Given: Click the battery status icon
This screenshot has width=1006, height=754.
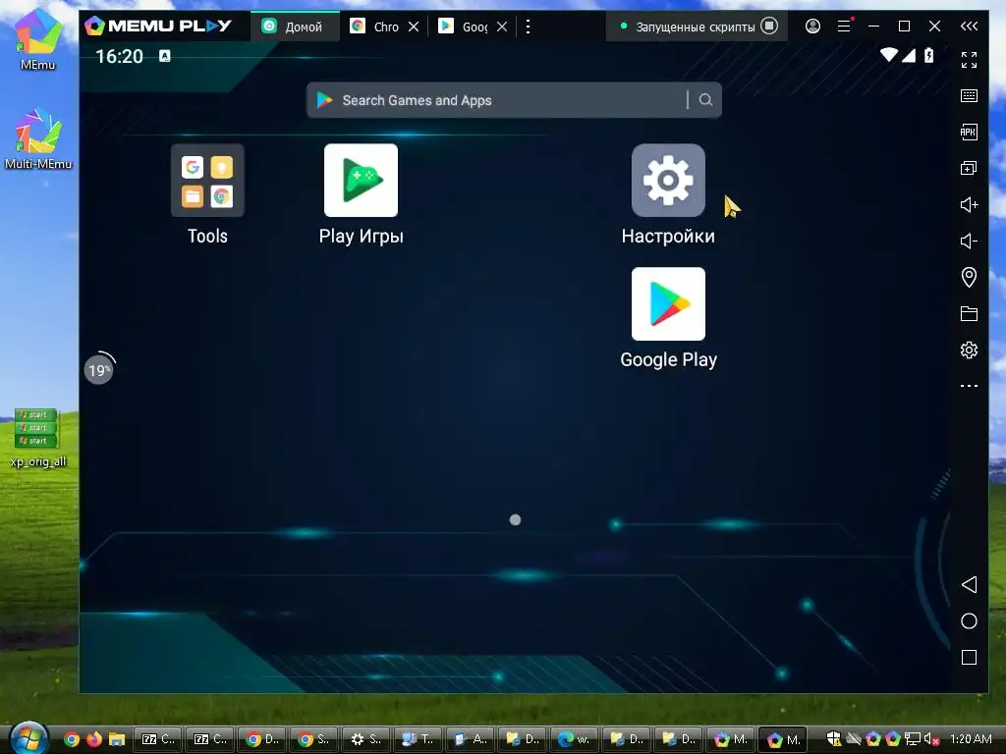Looking at the screenshot, I should [x=928, y=55].
